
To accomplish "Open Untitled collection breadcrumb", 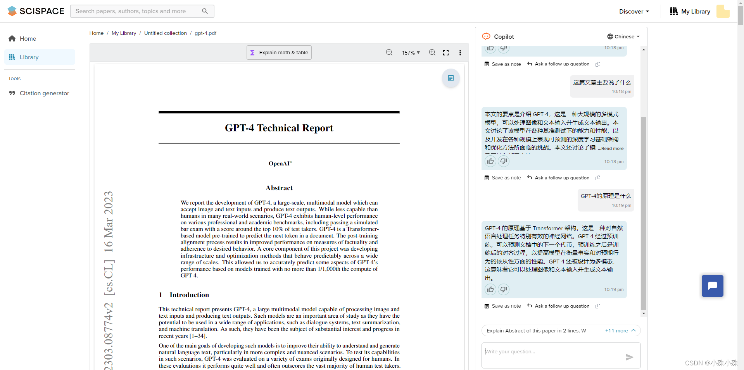I will point(166,33).
